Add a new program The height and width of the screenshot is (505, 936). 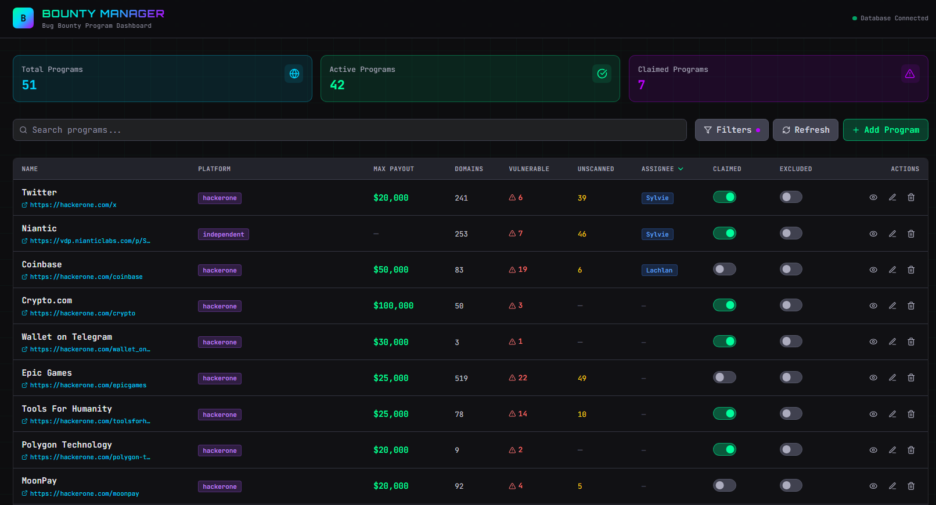[x=885, y=130]
